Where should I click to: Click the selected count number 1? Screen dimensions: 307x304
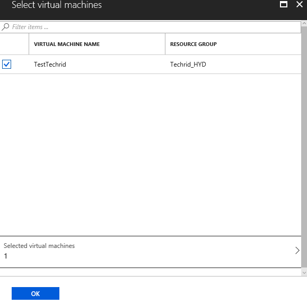point(6,256)
